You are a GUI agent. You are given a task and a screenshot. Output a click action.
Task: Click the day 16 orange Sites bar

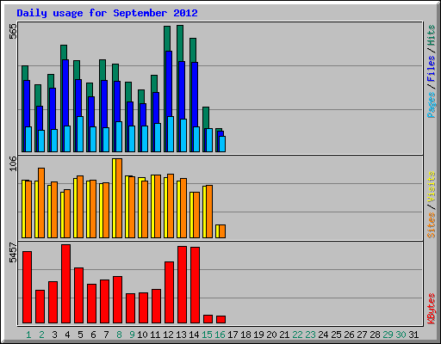coord(222,231)
